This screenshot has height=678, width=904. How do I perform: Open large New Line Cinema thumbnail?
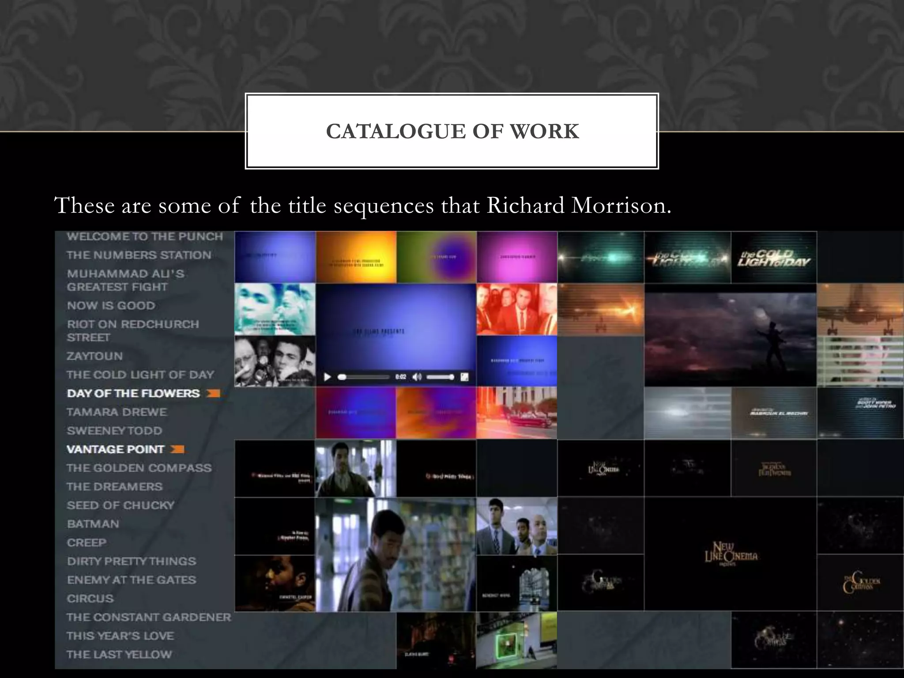[x=731, y=554]
